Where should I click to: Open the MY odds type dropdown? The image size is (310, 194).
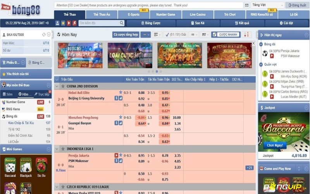point(204,35)
